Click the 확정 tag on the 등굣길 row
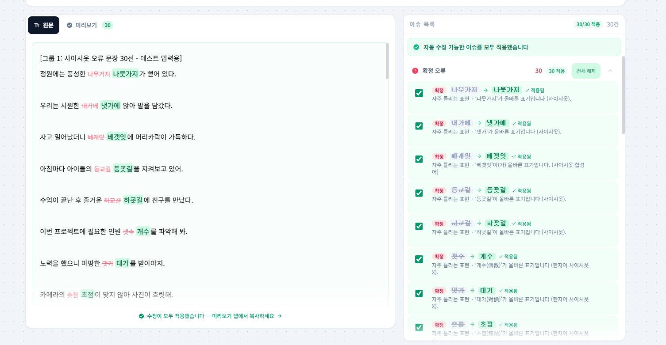The width and height of the screenshot is (666, 345). tap(439, 190)
